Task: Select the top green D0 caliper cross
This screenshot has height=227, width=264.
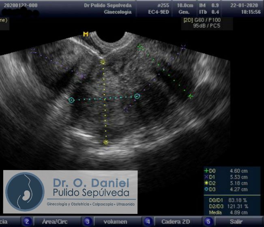Action: [140, 47]
